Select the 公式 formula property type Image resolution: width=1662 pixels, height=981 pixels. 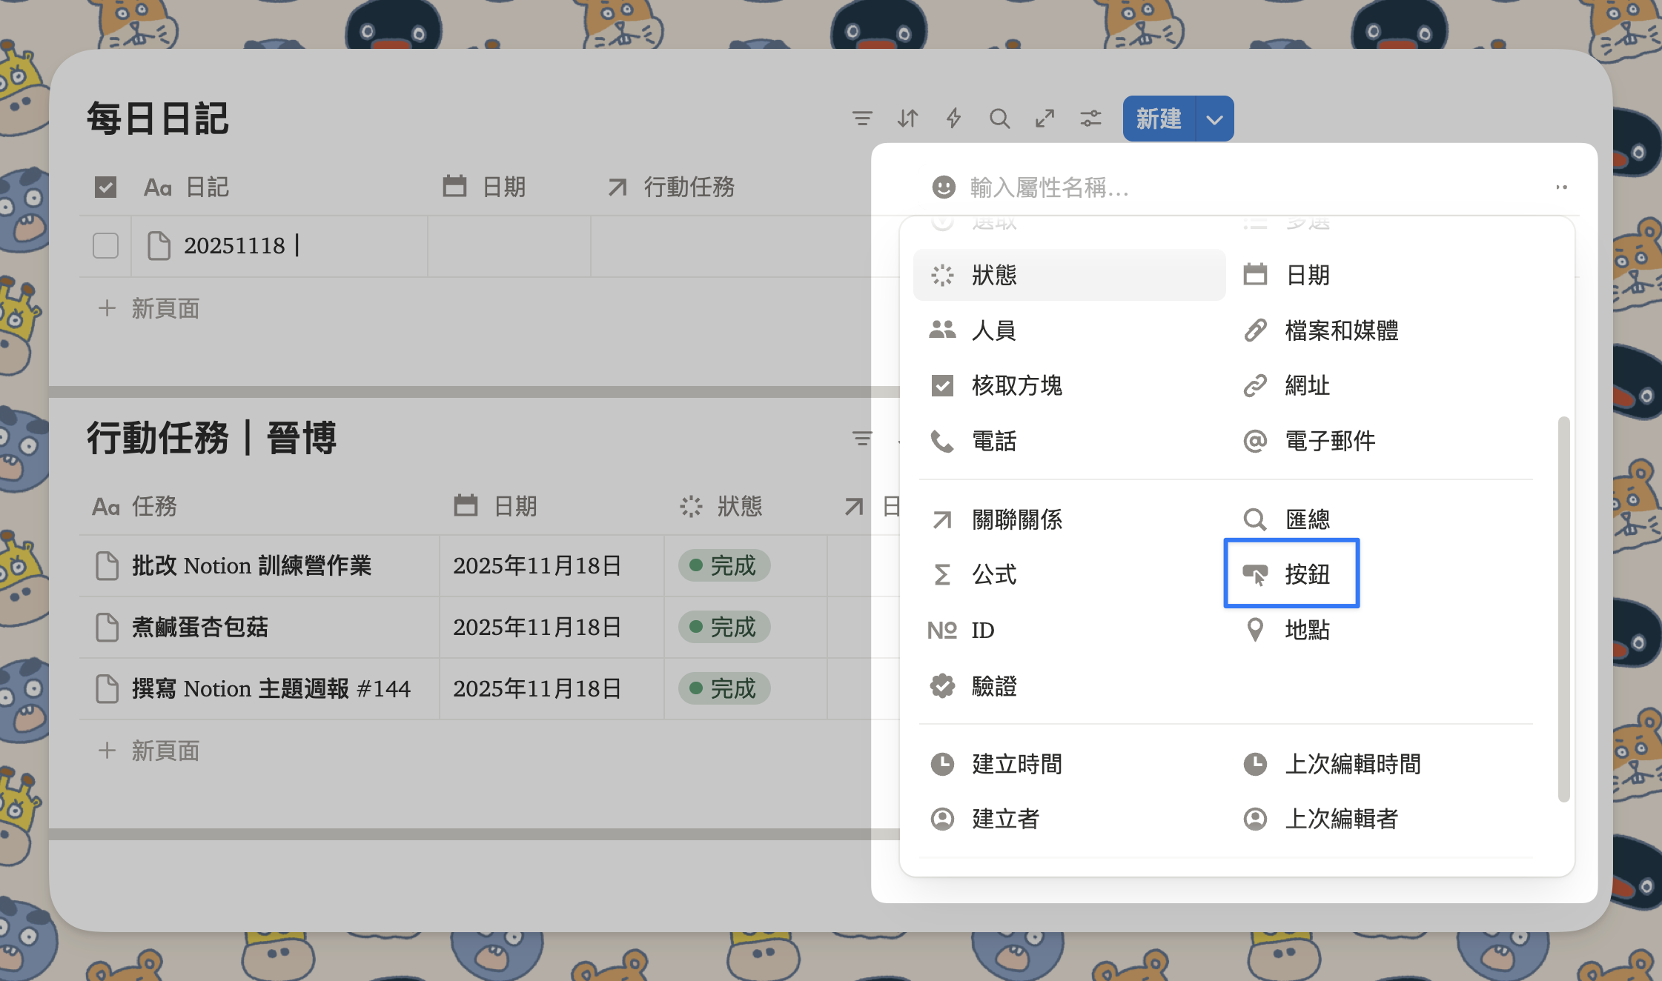point(993,574)
